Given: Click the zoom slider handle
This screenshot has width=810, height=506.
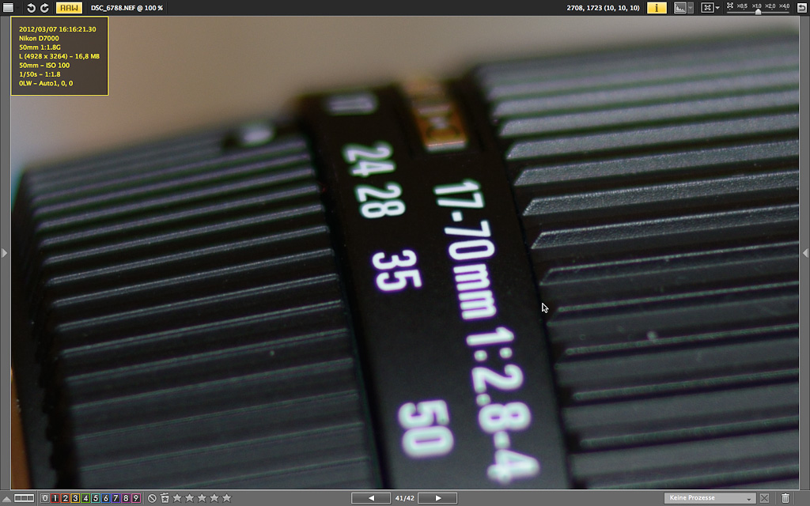Looking at the screenshot, I should point(758,12).
